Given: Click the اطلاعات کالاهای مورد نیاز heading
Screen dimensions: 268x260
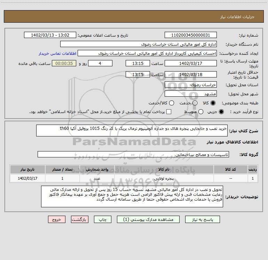Looking at the screenshot, I should (232, 142).
